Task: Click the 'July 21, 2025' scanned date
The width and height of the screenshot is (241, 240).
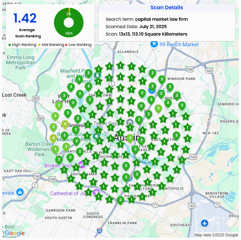Action: [153, 27]
